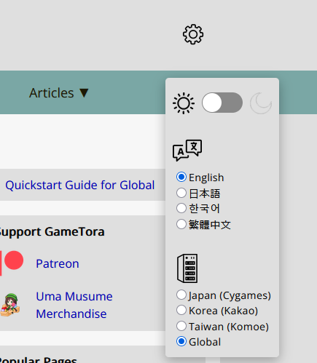317x363 pixels.
Task: Click the Support GameTora heading
Action: pos(52,231)
